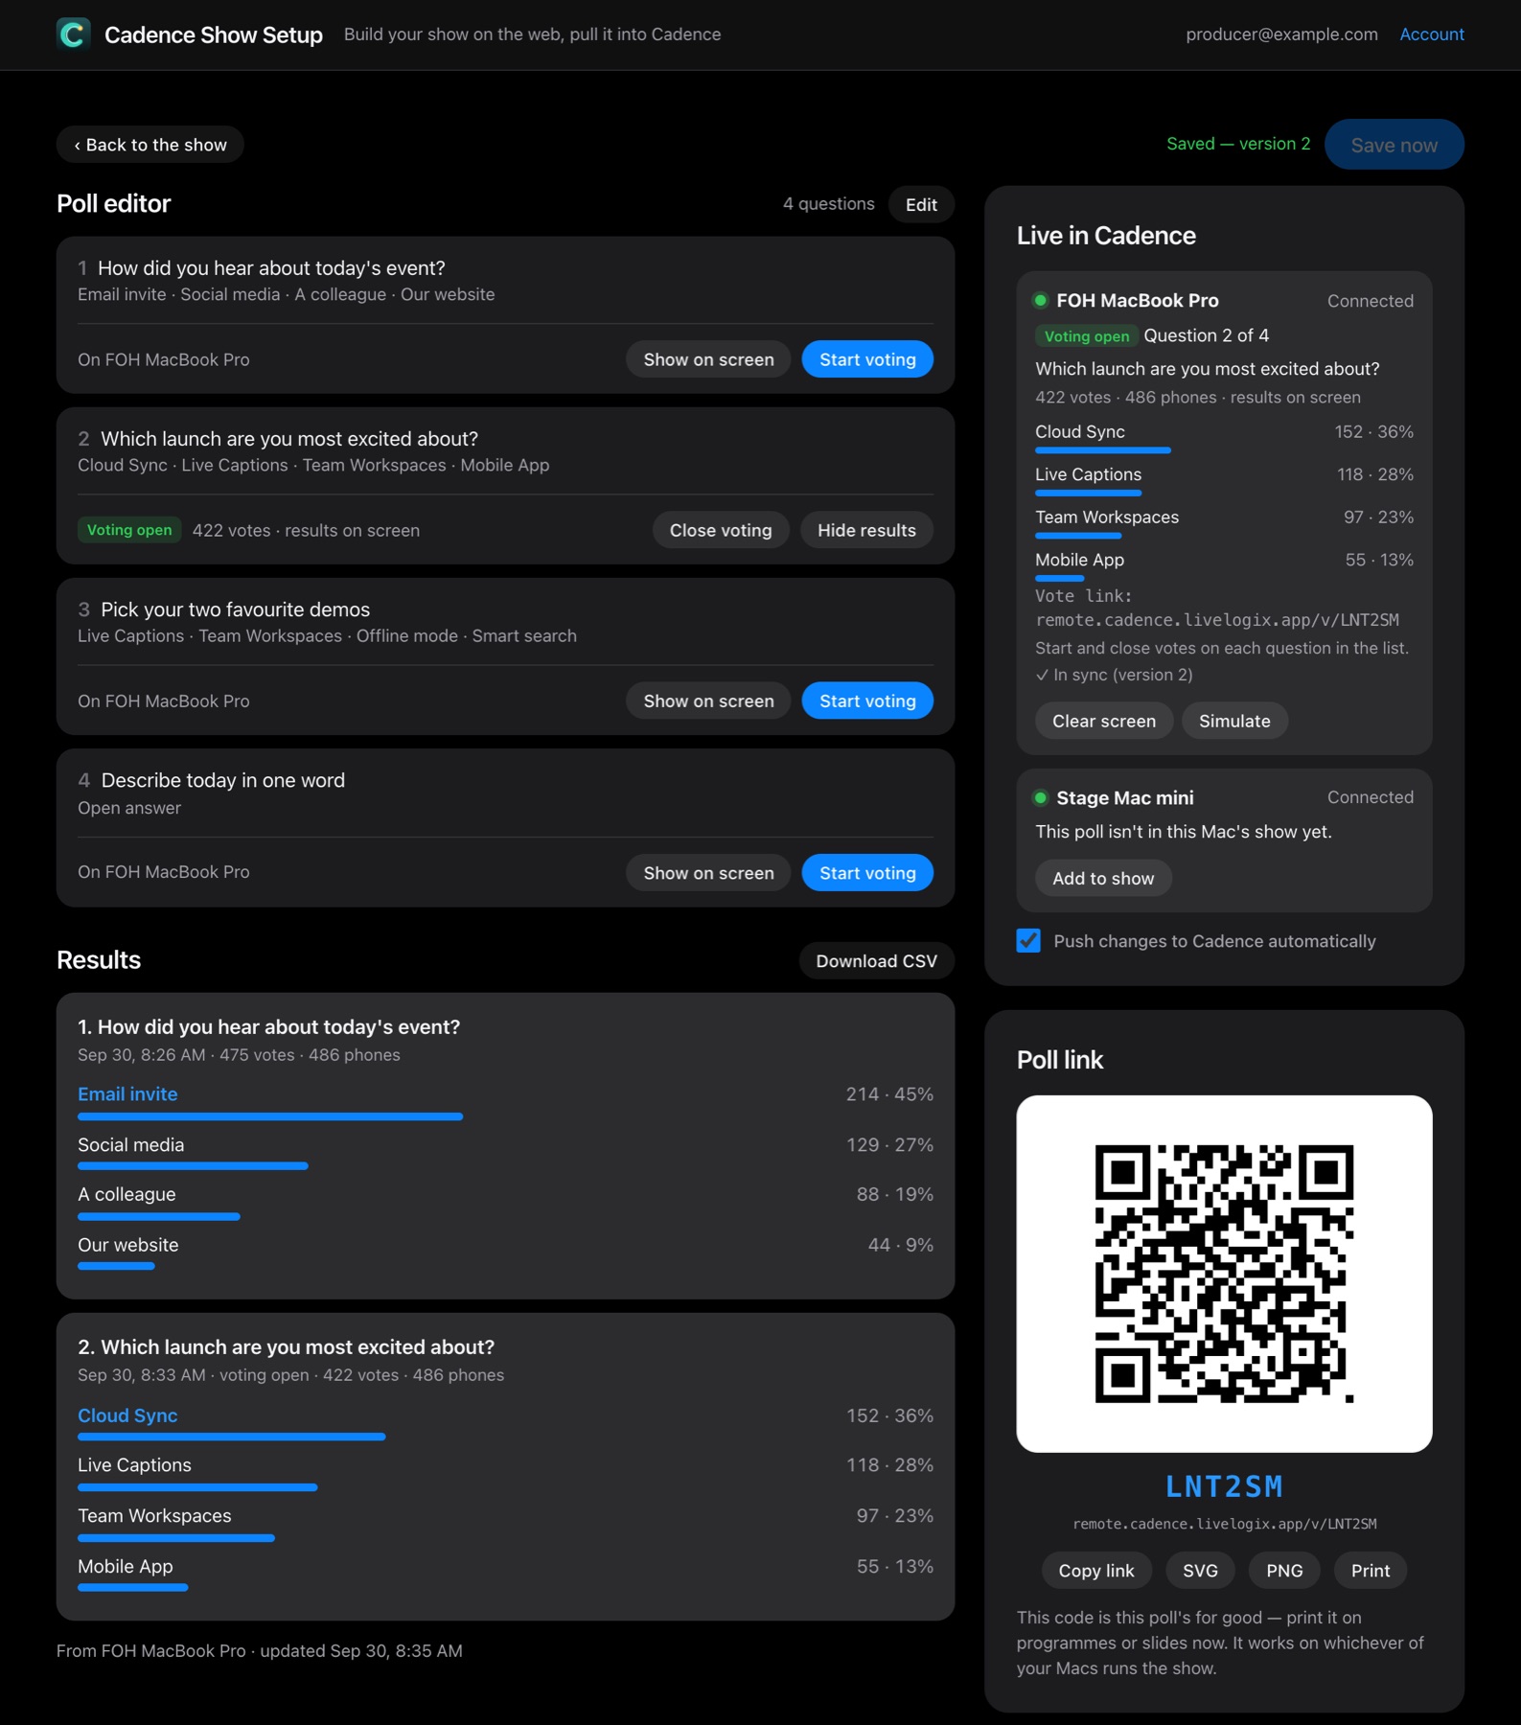Toggle Push changes to Cadence automatically checkbox
Screen dimensions: 1521x1725
(x=1028, y=940)
